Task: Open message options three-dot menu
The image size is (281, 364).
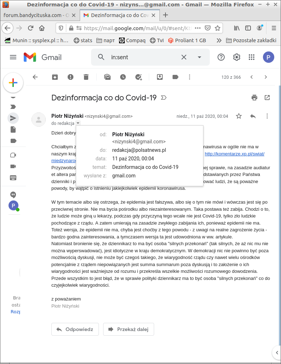Action: (267, 116)
